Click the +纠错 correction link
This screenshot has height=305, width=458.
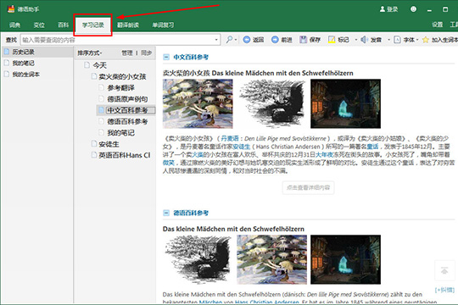click(x=444, y=290)
